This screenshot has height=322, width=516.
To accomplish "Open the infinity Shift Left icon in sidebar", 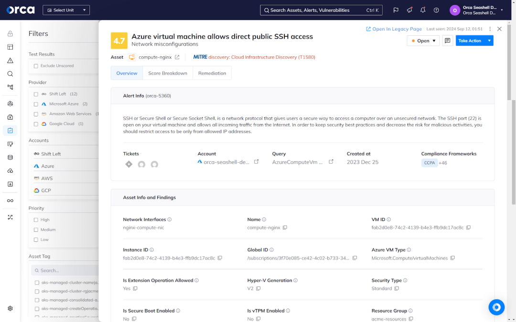I will coord(10,201).
